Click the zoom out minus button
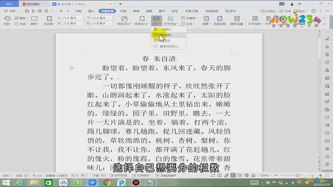This screenshot has height=187, width=333. (x=276, y=175)
